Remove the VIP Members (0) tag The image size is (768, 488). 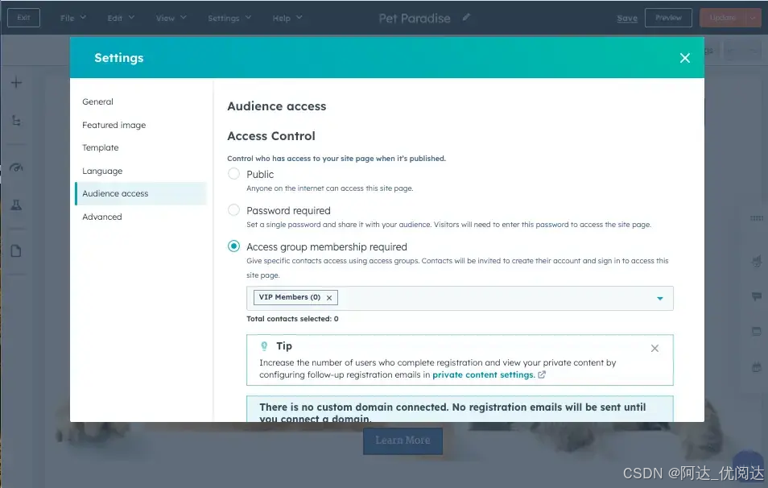329,298
